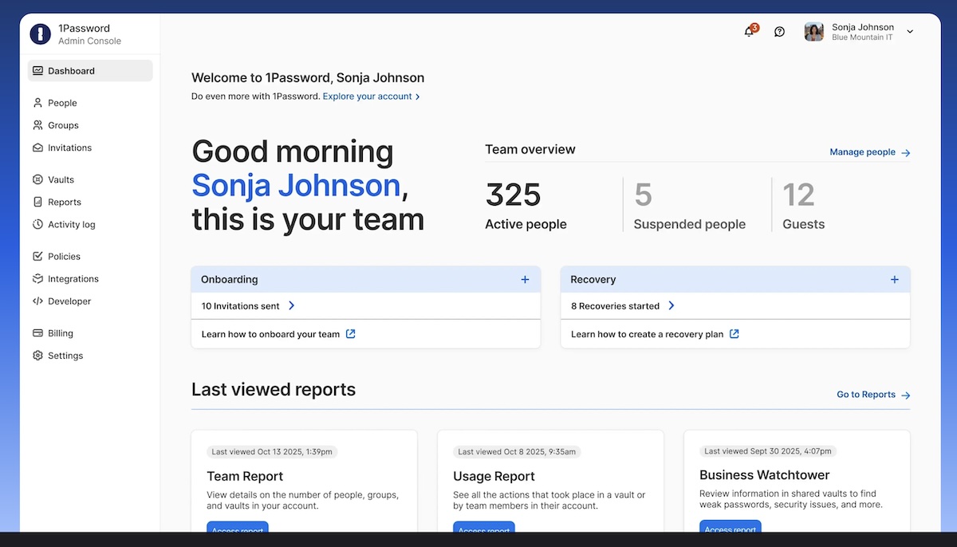Click the Activity log clock icon
Screen dimensions: 957x547
37,225
